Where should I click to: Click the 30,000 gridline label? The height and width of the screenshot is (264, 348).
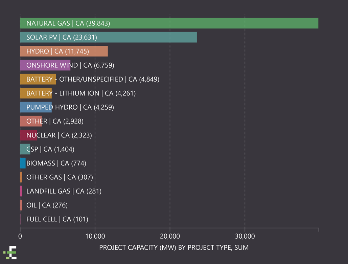pos(246,236)
